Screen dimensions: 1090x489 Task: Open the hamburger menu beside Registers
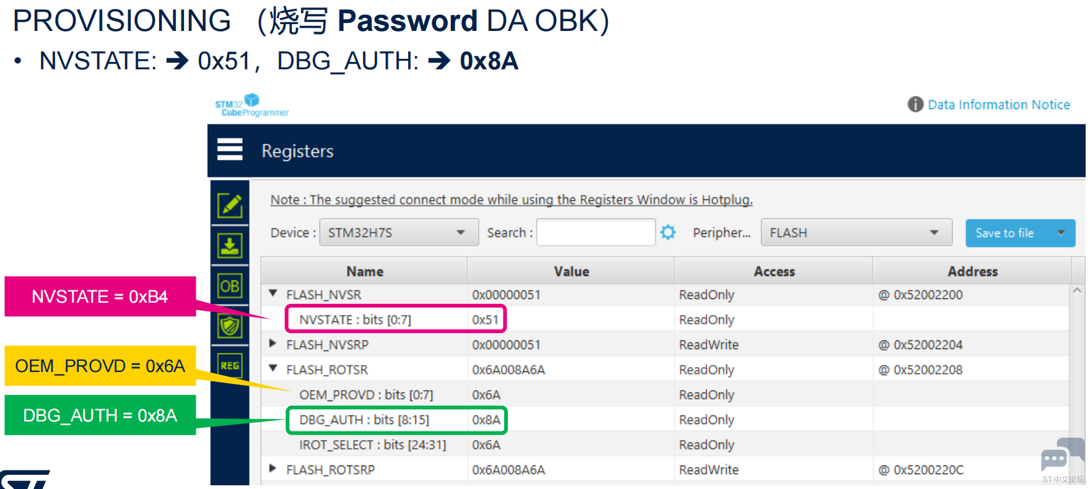click(230, 149)
